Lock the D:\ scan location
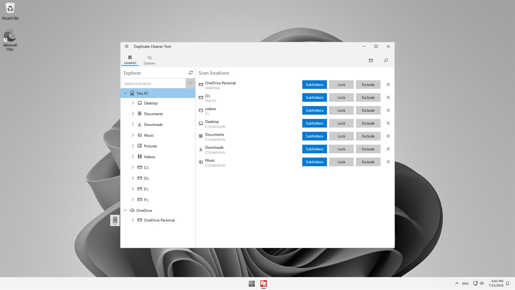Viewport: 515px width, 290px height. click(x=341, y=97)
